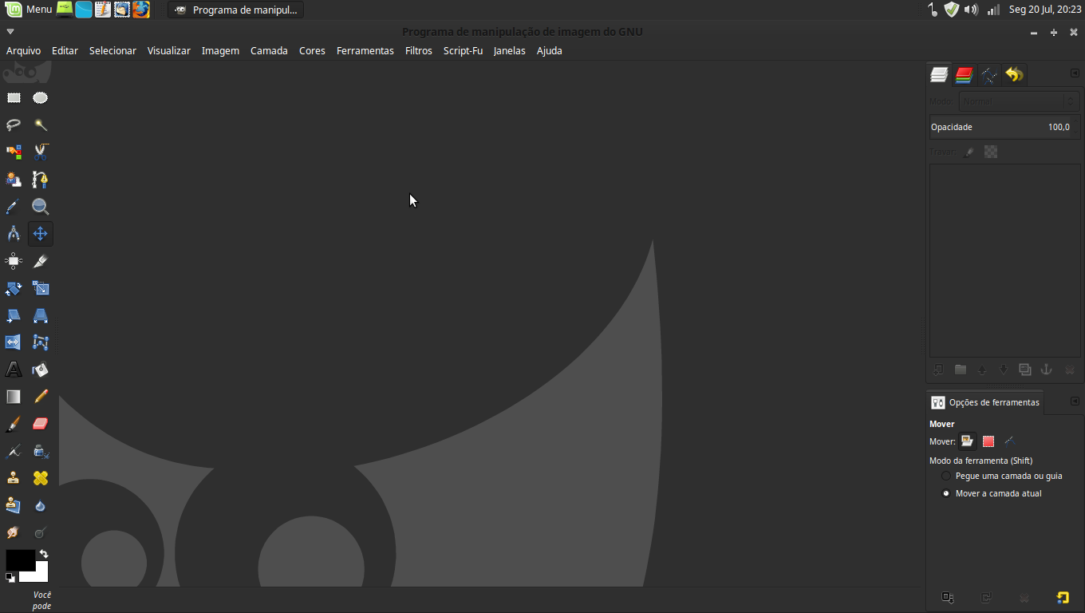Pick the Flip tool
Screen dimensions: 1085x613
14,342
